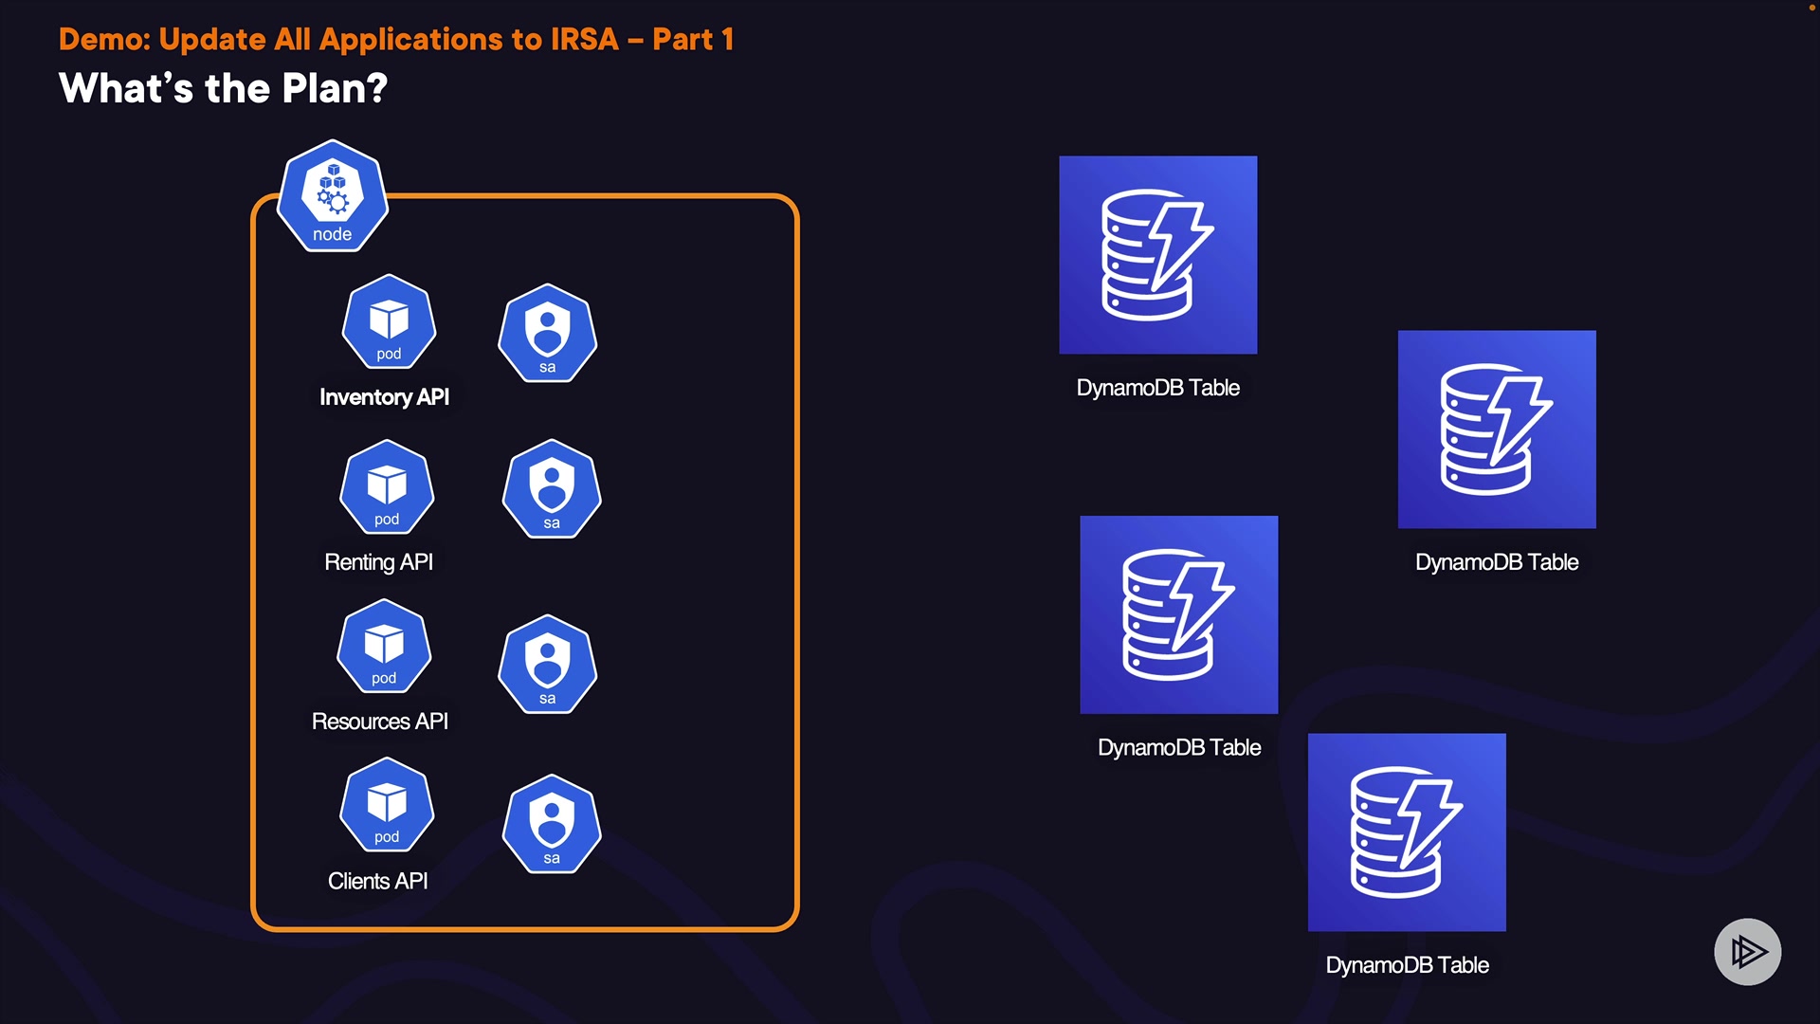Click the Kubernetes node icon
Viewport: 1820px width, 1024px height.
pos(332,196)
